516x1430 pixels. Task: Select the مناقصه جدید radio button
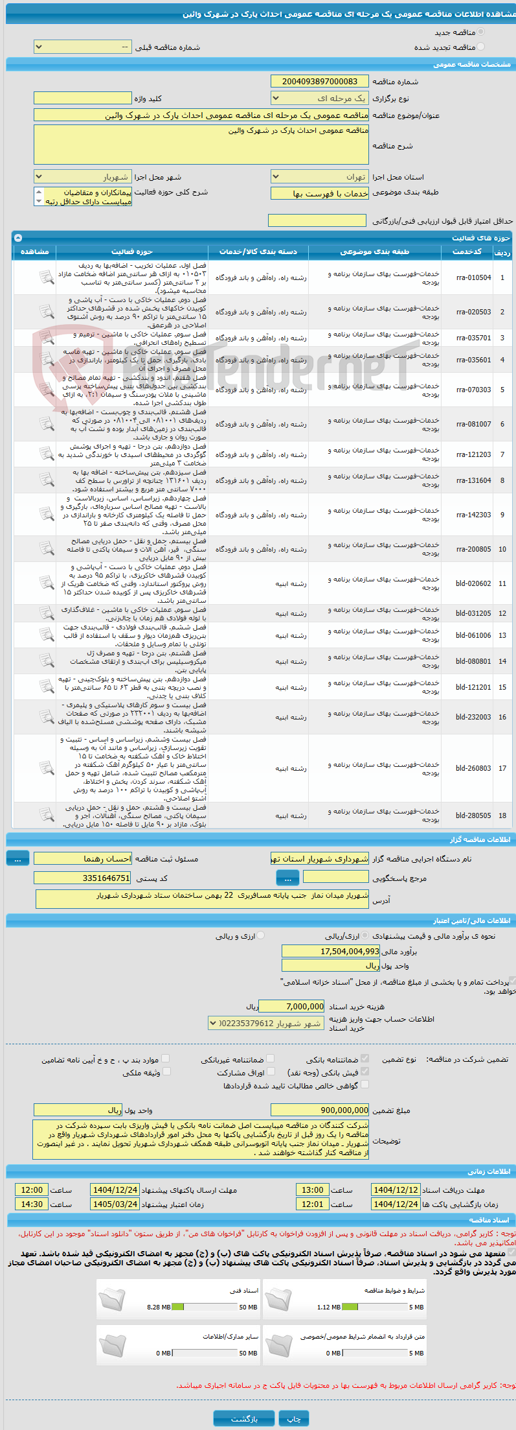pos(480,32)
